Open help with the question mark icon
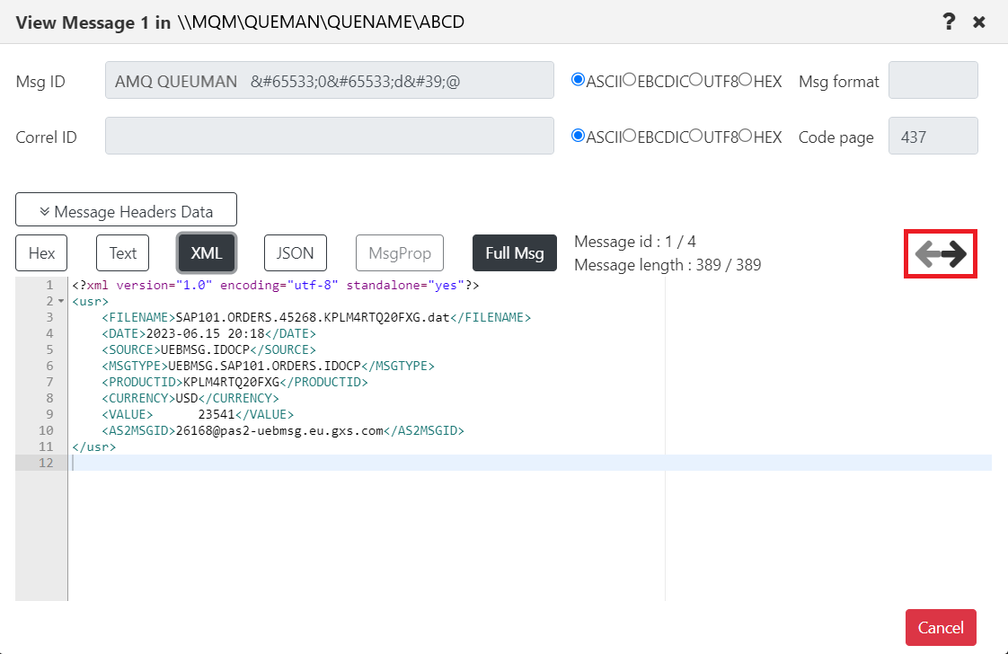 tap(949, 22)
